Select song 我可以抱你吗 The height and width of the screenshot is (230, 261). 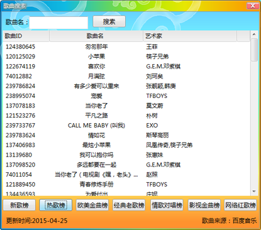click(126, 155)
